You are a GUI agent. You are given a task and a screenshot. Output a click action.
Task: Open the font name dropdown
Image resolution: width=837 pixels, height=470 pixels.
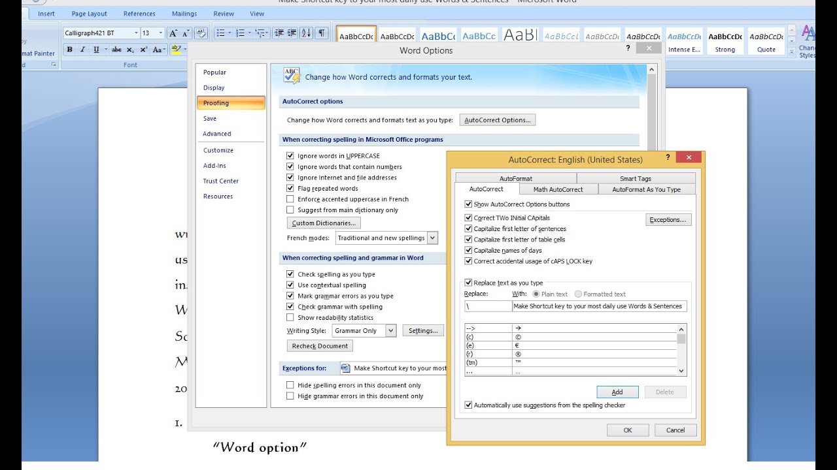136,33
